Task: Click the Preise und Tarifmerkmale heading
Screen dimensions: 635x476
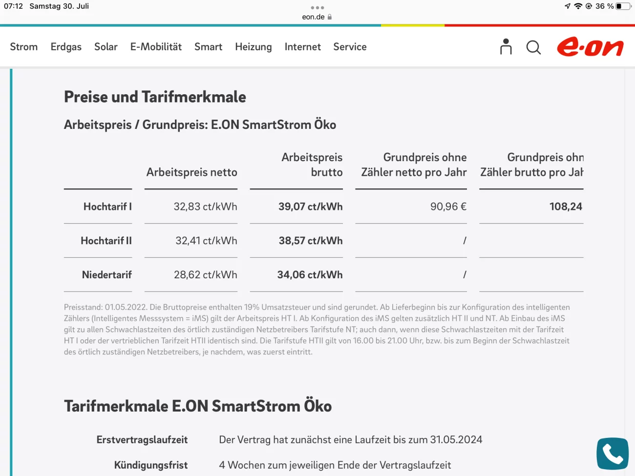Action: pos(155,97)
